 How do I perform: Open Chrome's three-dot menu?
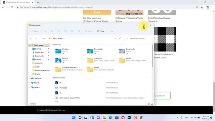pyautogui.click(x=212, y=7)
